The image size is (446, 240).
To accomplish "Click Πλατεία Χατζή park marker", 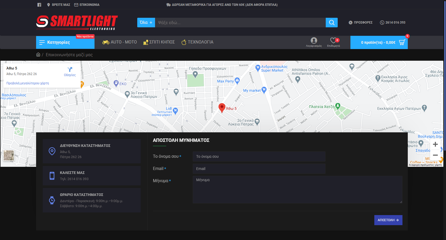I will [x=338, y=106].
